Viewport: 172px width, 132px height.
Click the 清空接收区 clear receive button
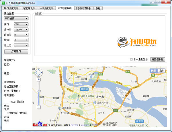pyautogui.click(x=158, y=59)
